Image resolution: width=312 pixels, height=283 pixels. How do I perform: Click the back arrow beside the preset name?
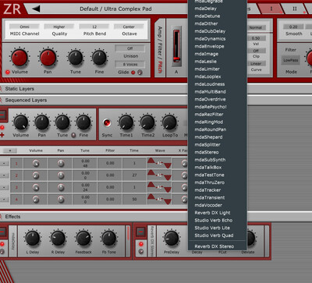36,9
